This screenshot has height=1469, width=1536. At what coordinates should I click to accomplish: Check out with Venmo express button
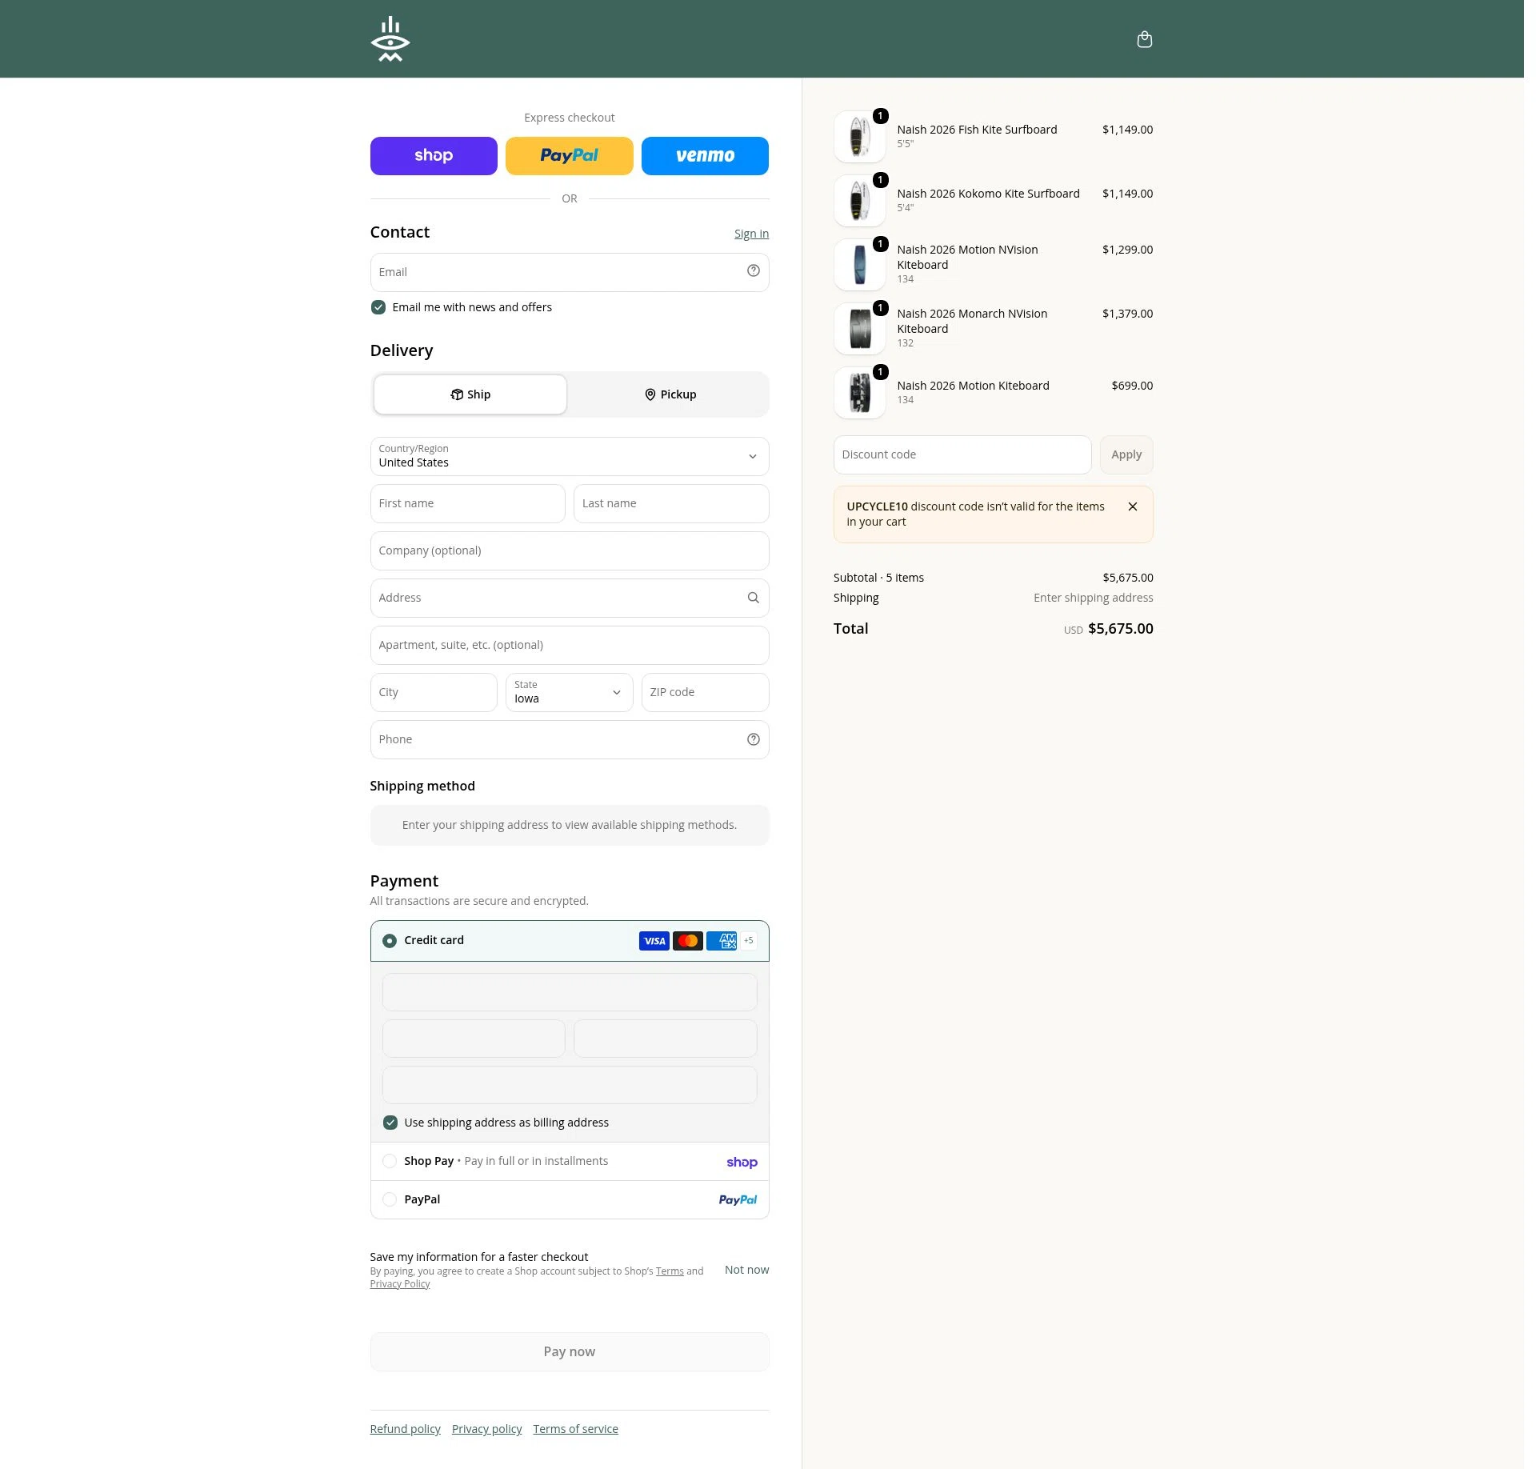(x=705, y=156)
